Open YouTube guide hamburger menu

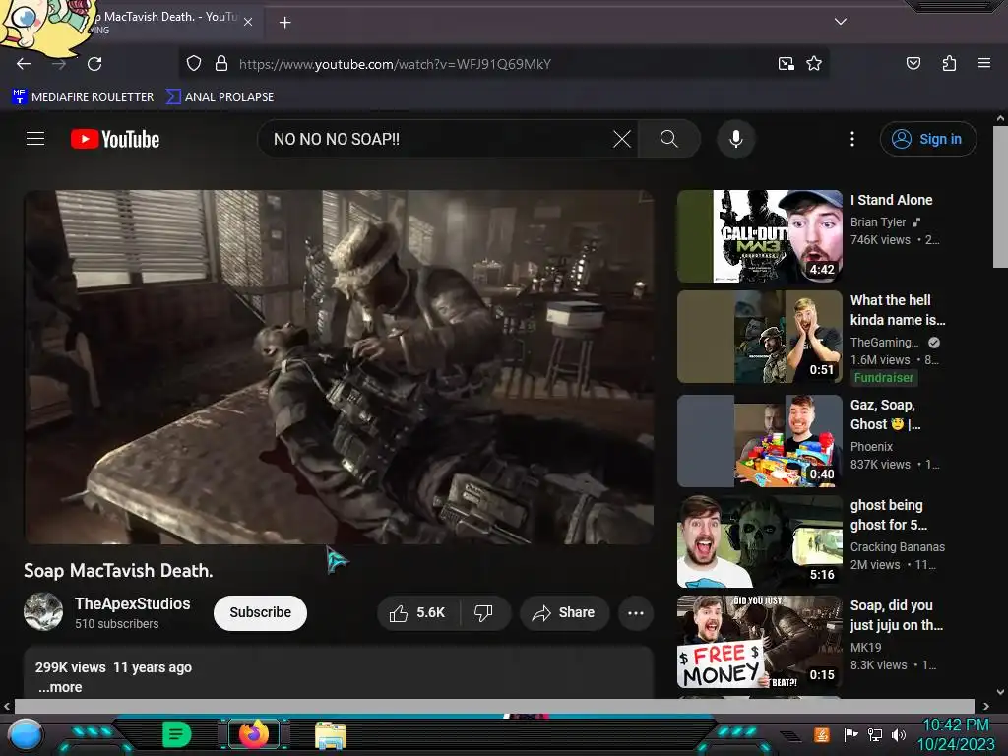(35, 139)
